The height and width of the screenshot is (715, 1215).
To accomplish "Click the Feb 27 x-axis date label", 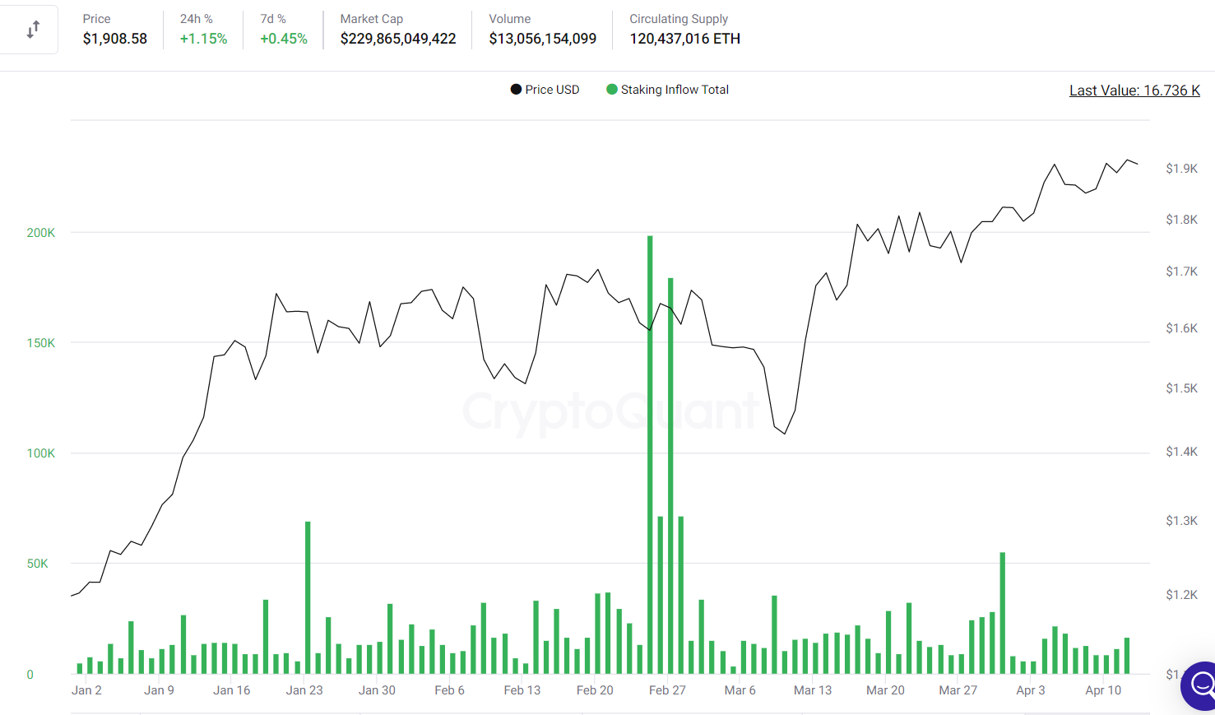I will (x=667, y=690).
